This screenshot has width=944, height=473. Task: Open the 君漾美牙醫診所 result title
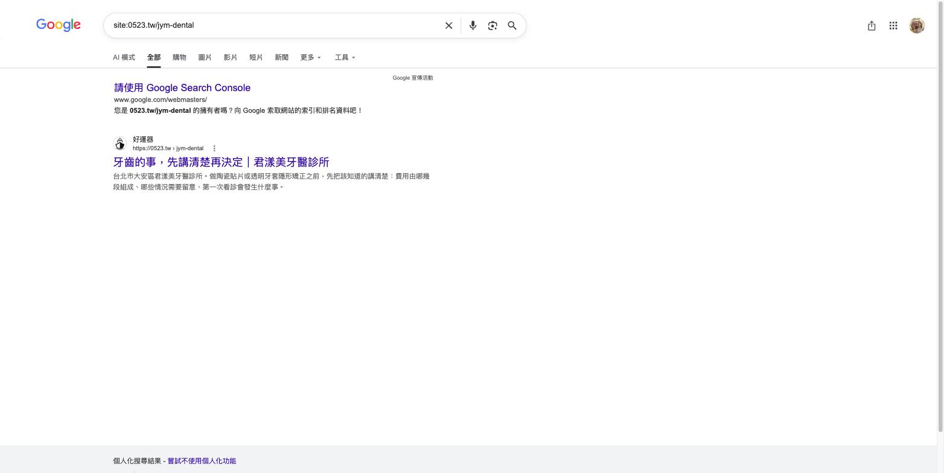pos(222,162)
